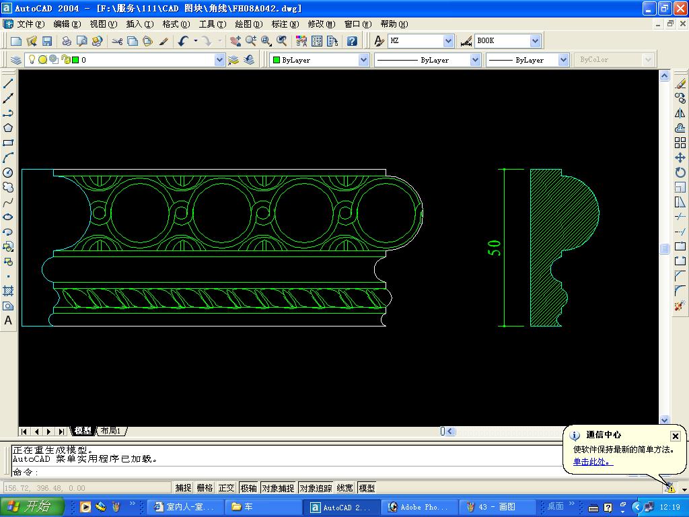The image size is (689, 517).
Task: Switch to 43 - 画图 taskbar button
Action: [497, 507]
